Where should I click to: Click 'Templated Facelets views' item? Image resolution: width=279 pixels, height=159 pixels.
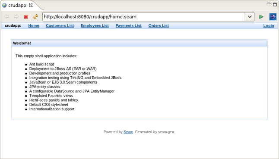(x=51, y=96)
